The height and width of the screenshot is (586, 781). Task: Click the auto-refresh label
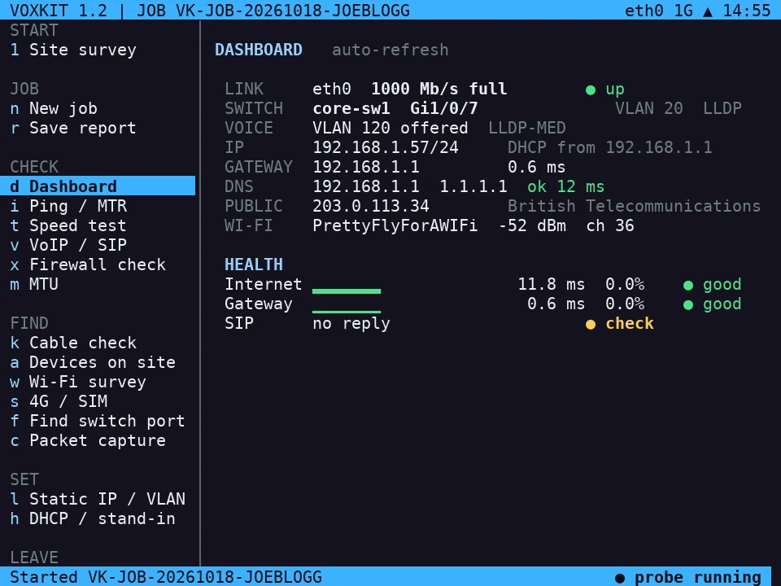390,50
